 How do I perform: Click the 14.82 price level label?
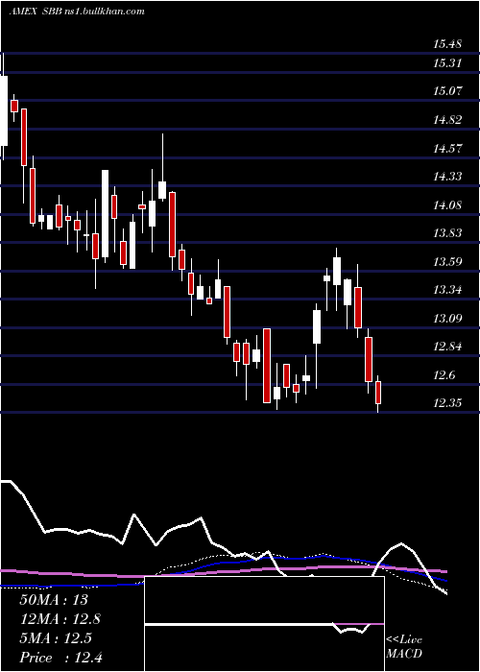point(447,120)
